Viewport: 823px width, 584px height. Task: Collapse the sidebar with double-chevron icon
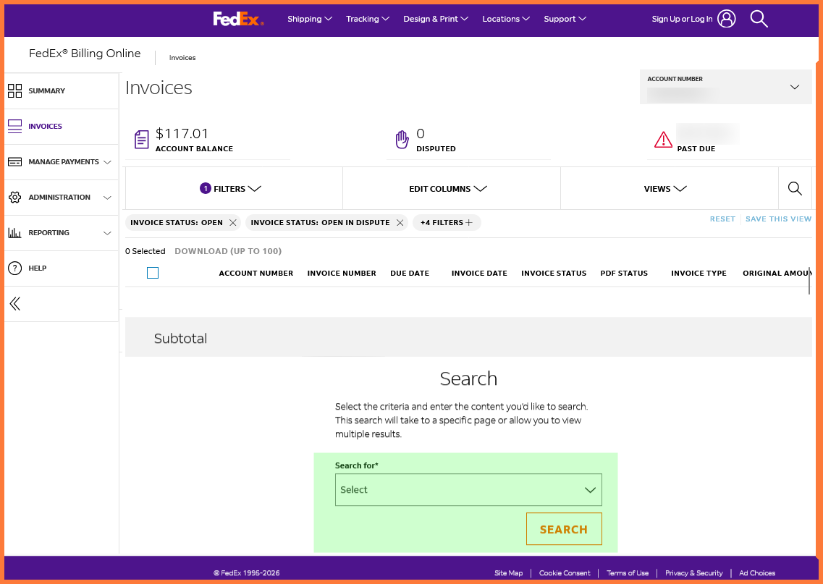(14, 304)
